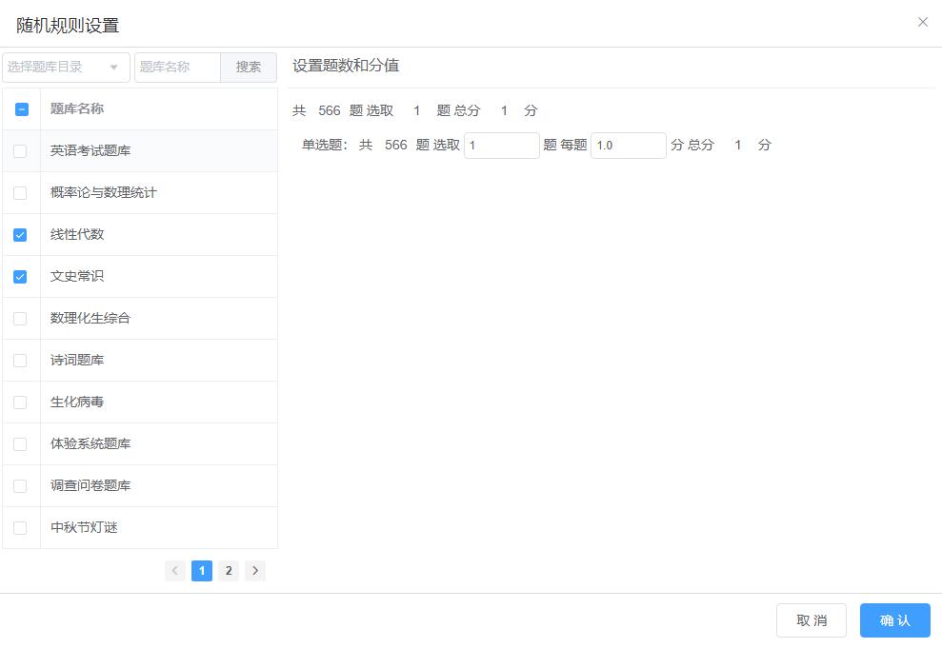Select the 生化病毒 question bank
The height and width of the screenshot is (648, 942).
point(21,402)
